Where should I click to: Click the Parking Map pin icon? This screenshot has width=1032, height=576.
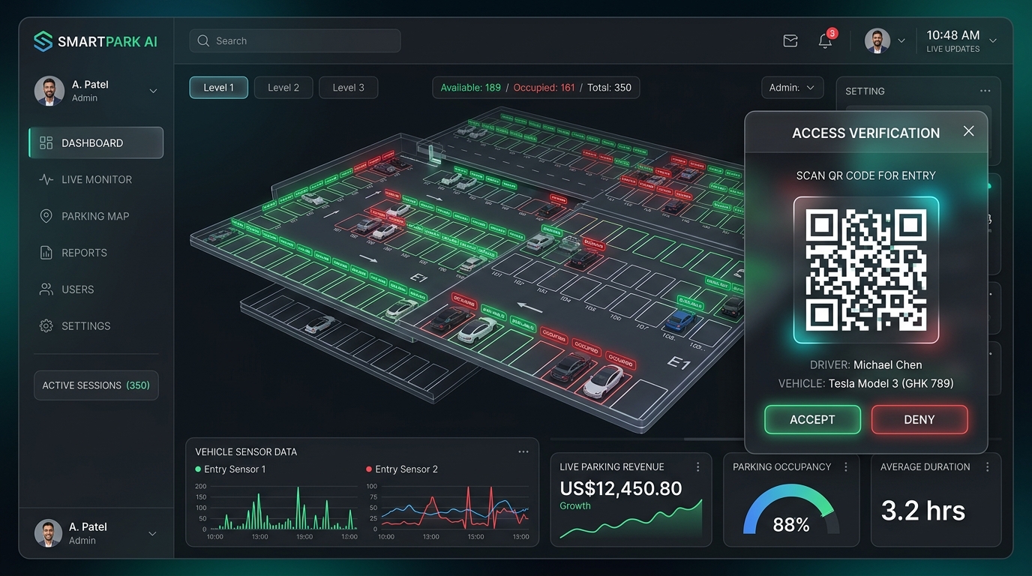coord(46,216)
